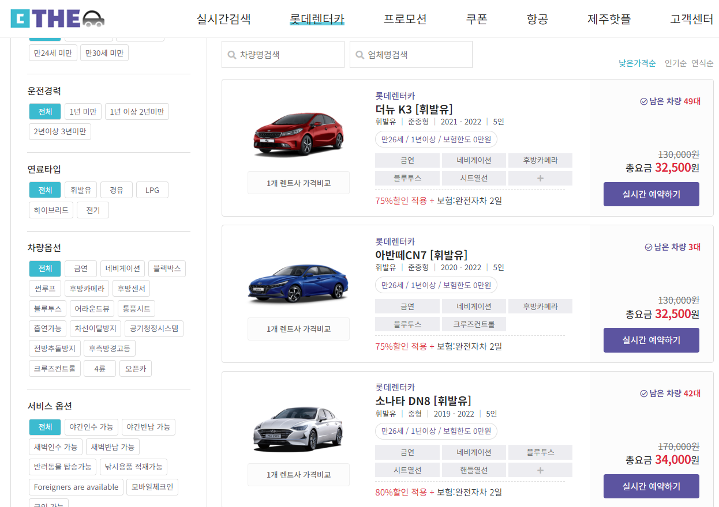Compare rental prices for 더뉴 K3
Image resolution: width=719 pixels, height=507 pixels.
pos(298,183)
